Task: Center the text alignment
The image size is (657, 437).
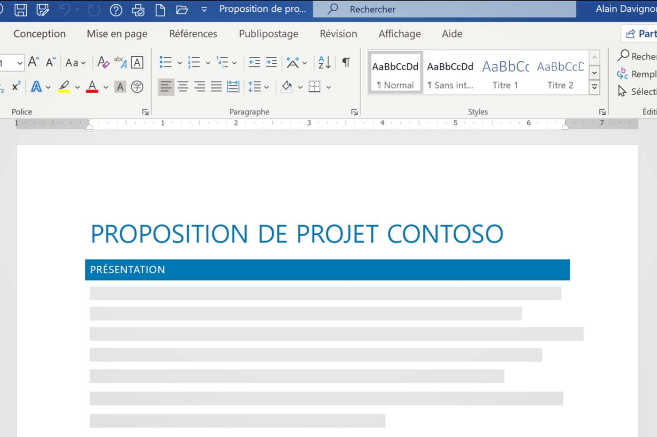Action: [183, 87]
